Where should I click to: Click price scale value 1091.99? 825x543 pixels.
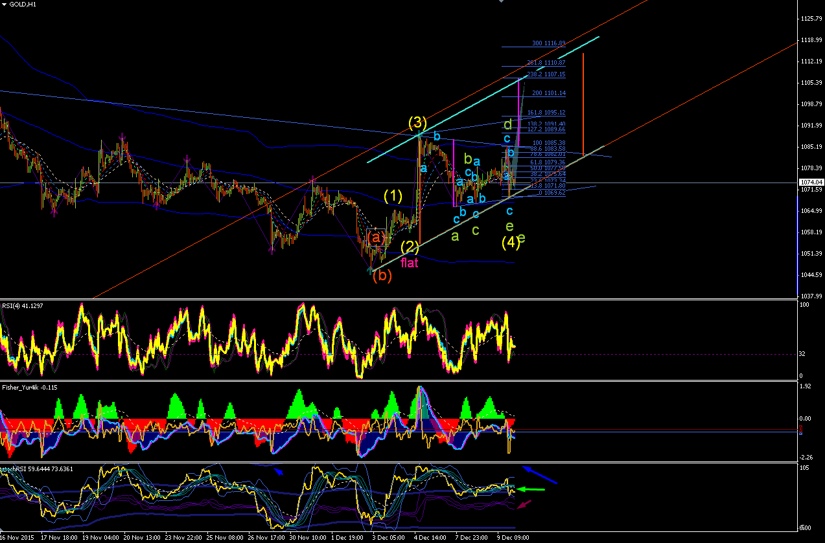811,126
